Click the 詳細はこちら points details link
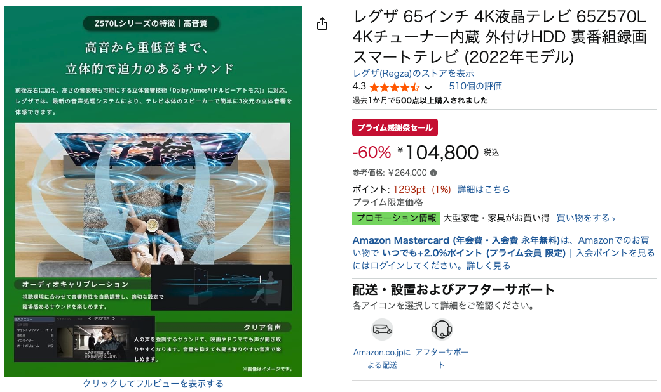 pos(484,189)
